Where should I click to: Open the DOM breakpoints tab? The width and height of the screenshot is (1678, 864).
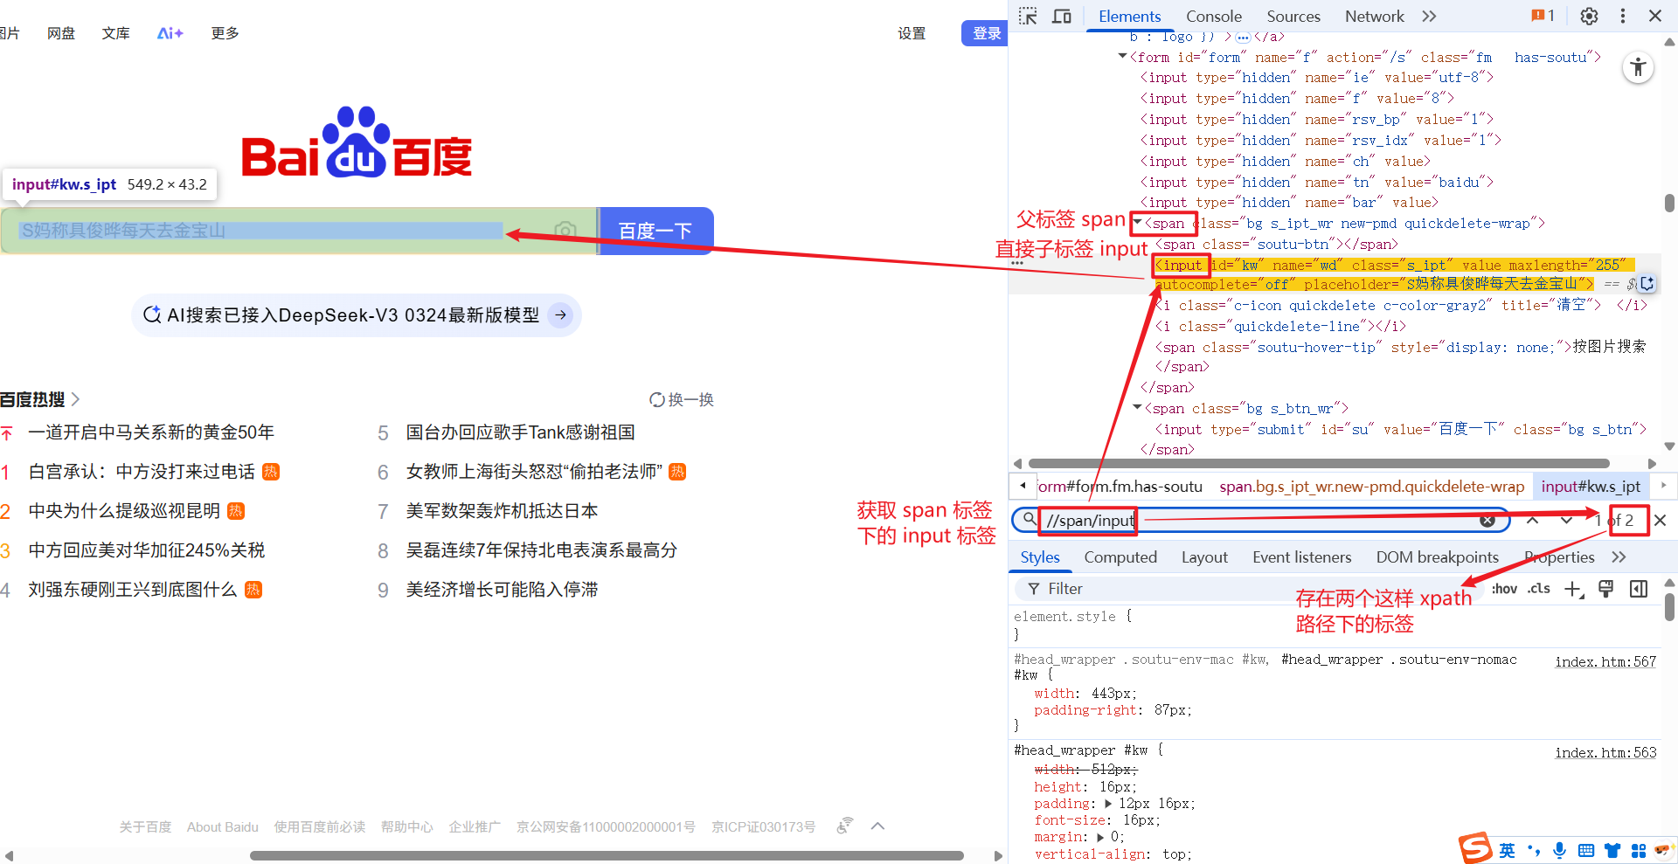(1437, 557)
